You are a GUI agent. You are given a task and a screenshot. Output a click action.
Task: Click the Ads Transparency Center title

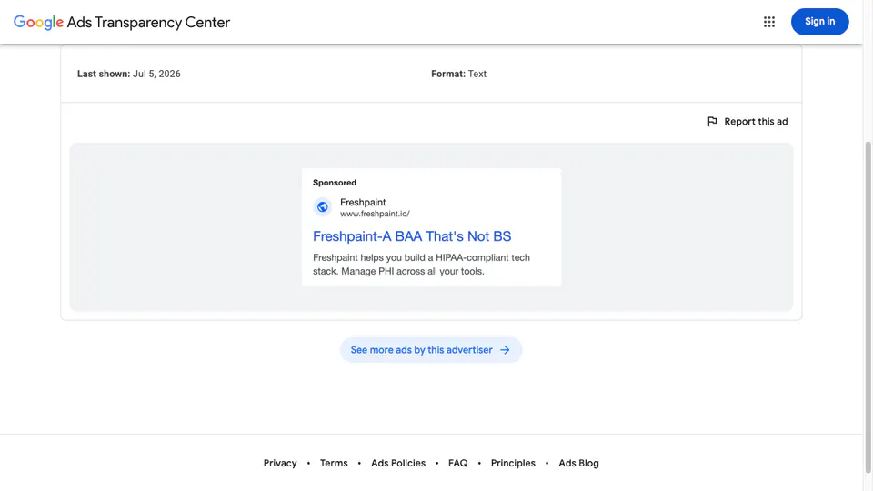148,22
